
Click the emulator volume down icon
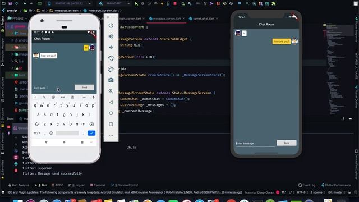point(111,47)
